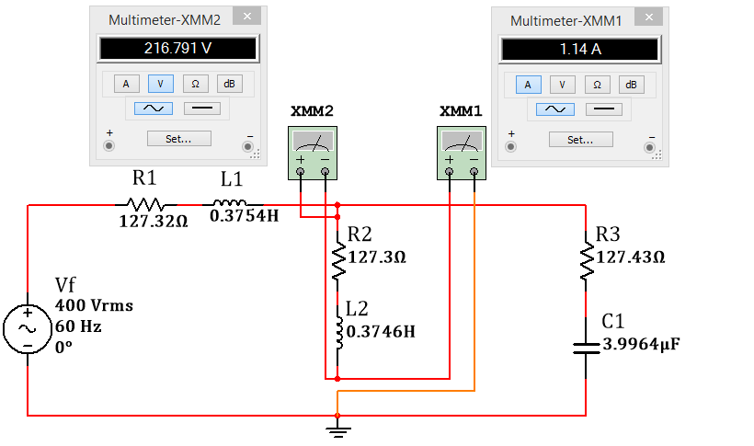Click XMM1 schematic minus terminal pin
754x446 pixels.
point(474,171)
